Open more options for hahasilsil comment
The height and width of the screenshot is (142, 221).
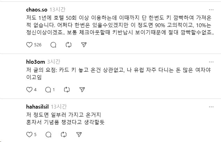click(x=211, y=106)
